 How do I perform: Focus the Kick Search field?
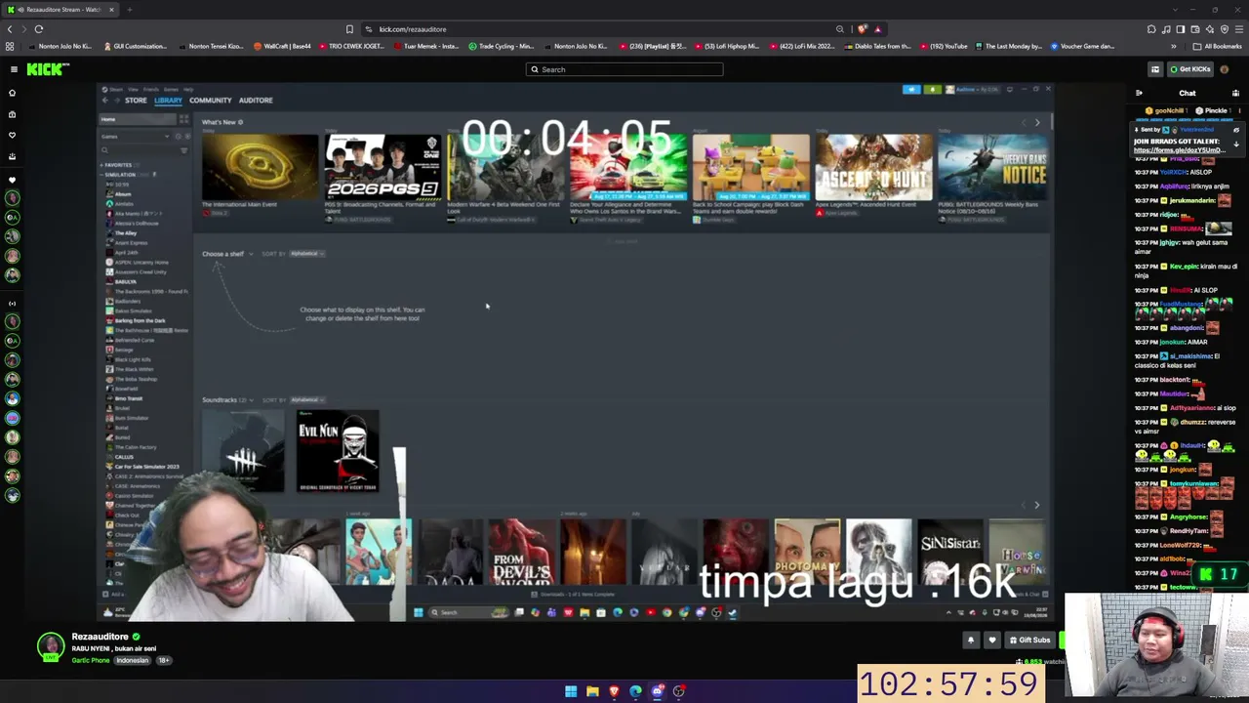[624, 69]
